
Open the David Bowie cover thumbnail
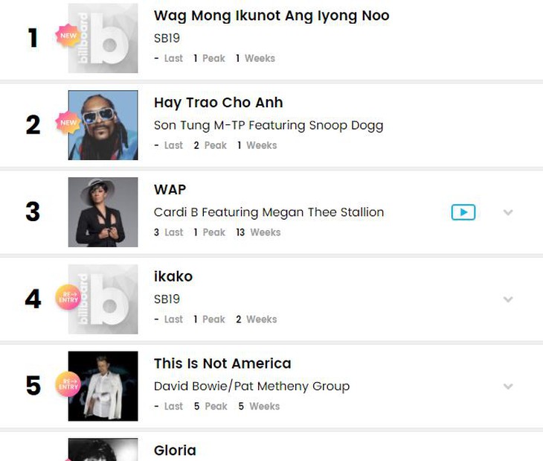click(103, 387)
